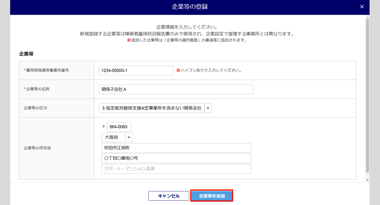
Task: Expand the prefecture dropdown arrow
Action: pyautogui.click(x=129, y=138)
